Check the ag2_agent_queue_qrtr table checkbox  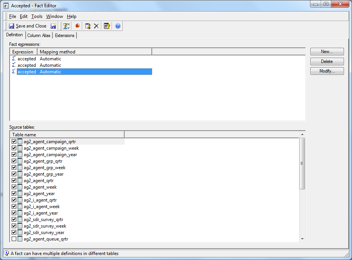(x=14, y=239)
